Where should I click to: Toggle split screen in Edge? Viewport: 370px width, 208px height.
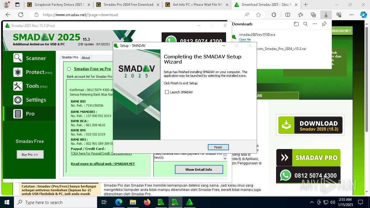[288, 15]
